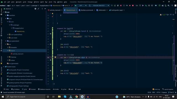Click the CRLF line separator status item

point(153,92)
